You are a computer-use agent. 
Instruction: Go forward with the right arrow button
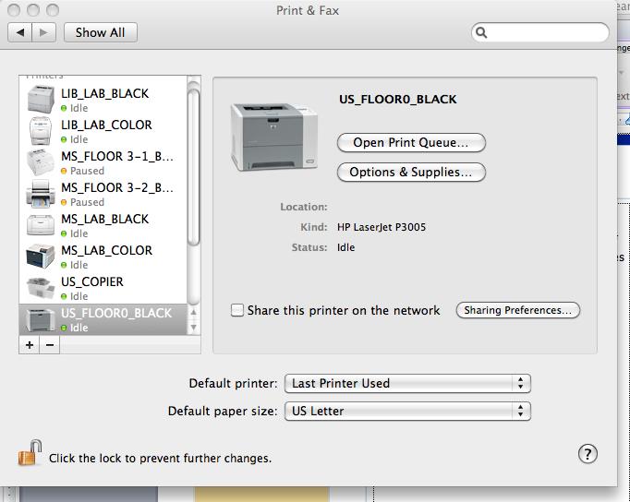(x=43, y=32)
